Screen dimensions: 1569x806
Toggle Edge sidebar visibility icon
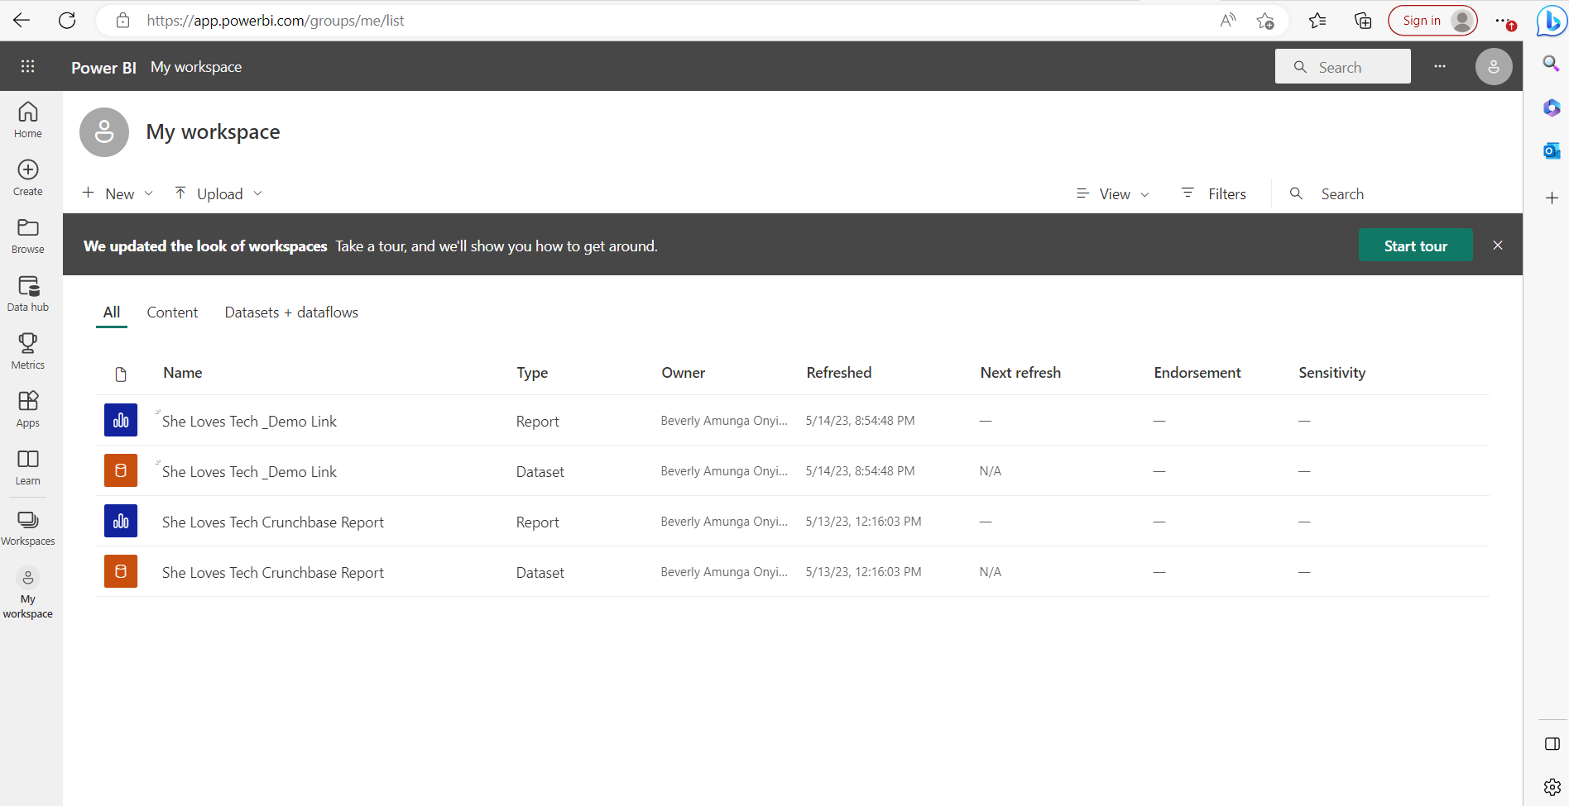(1552, 744)
